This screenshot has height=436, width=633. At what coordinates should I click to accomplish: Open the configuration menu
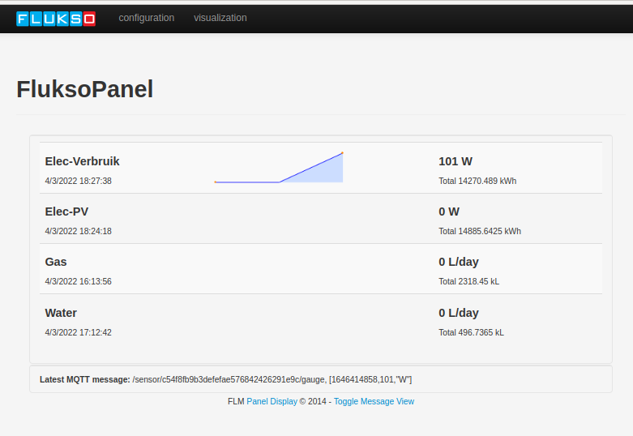click(146, 18)
